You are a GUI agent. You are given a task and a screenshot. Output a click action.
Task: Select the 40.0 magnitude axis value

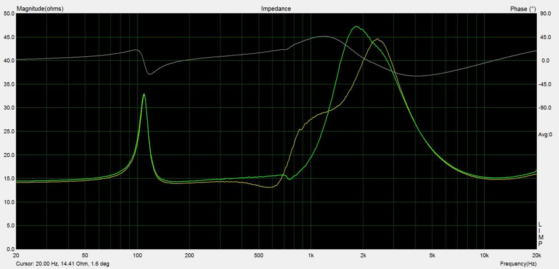tap(9, 61)
